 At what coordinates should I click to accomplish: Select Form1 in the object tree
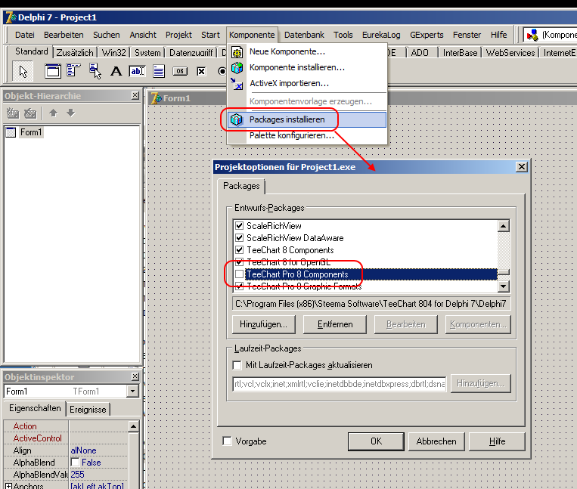31,132
